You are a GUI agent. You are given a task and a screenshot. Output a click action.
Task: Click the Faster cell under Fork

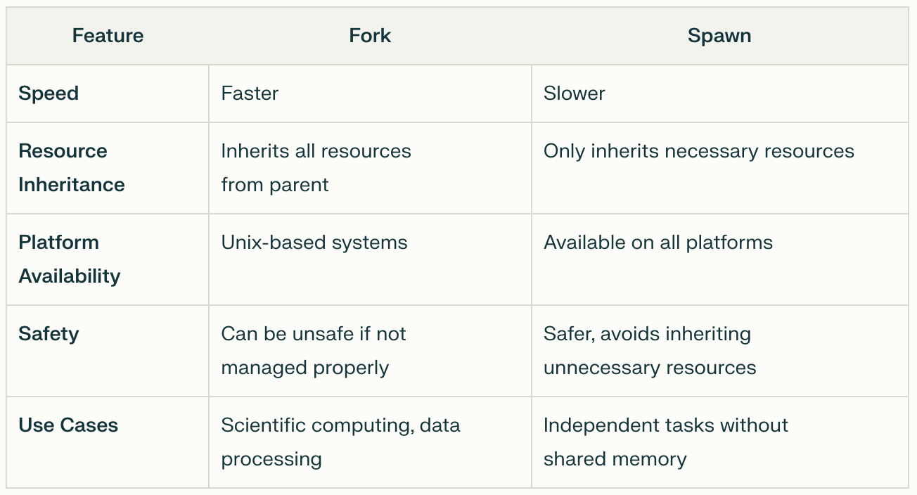(x=250, y=94)
